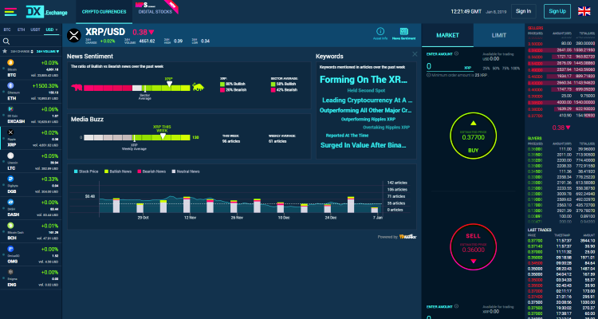Click the 'Overtaking Ripples XRP' keyword
Screen dimensions: 598x319
pos(386,127)
